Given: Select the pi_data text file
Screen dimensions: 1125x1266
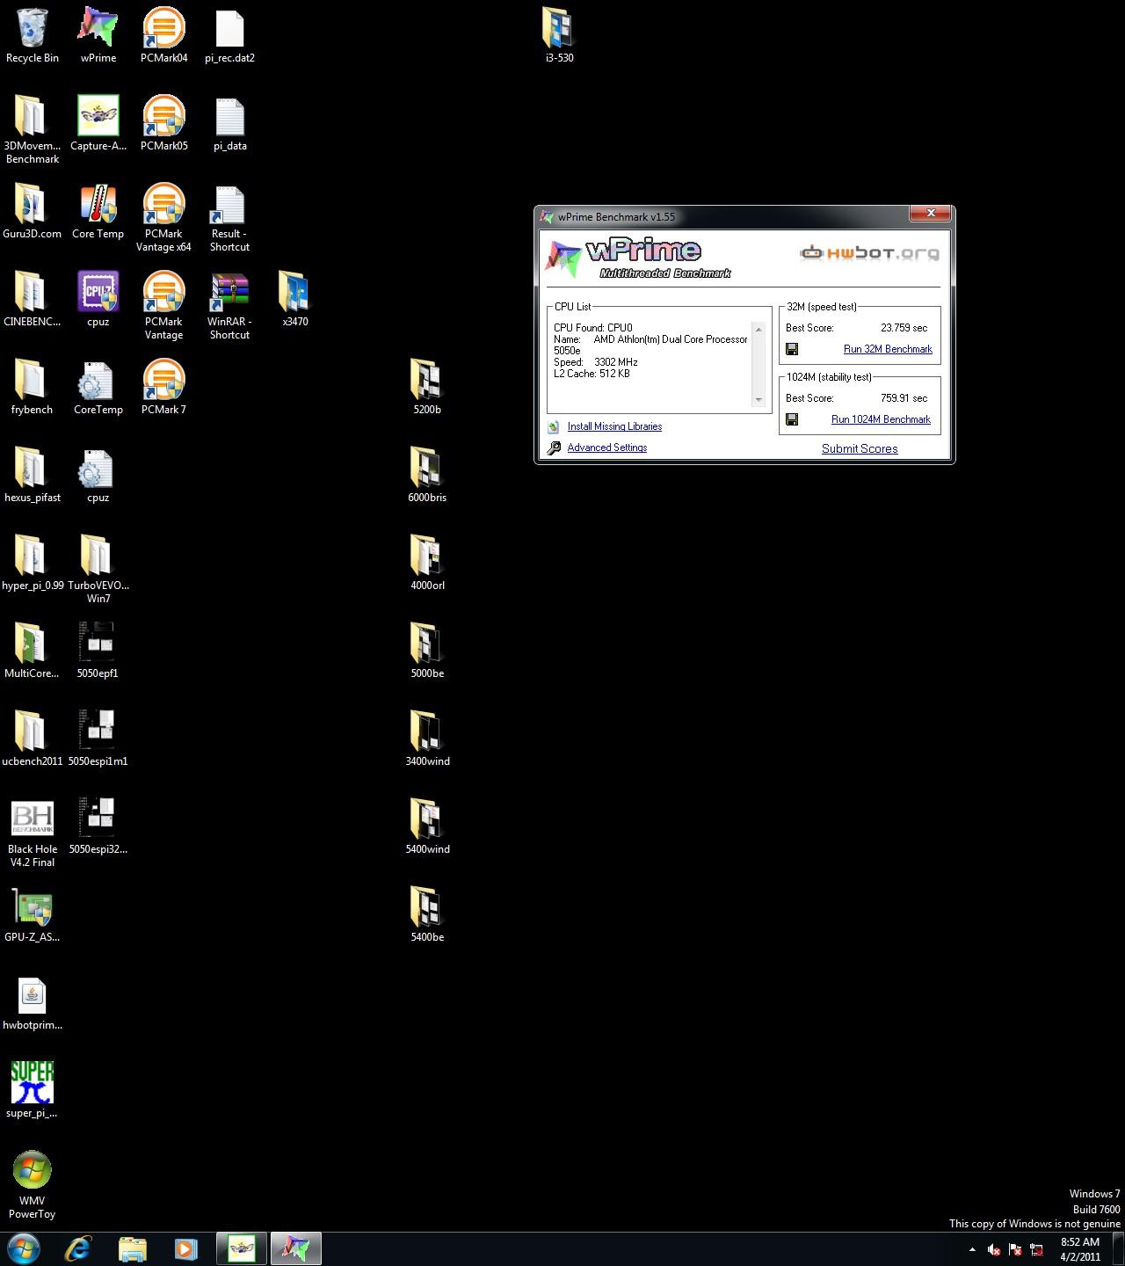Looking at the screenshot, I should pos(229,117).
